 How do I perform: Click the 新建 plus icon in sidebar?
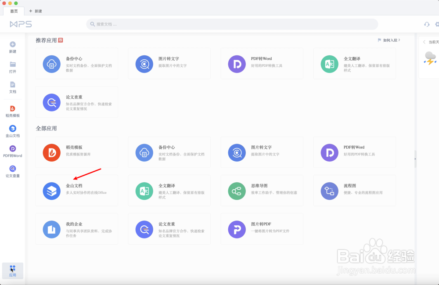(13, 44)
